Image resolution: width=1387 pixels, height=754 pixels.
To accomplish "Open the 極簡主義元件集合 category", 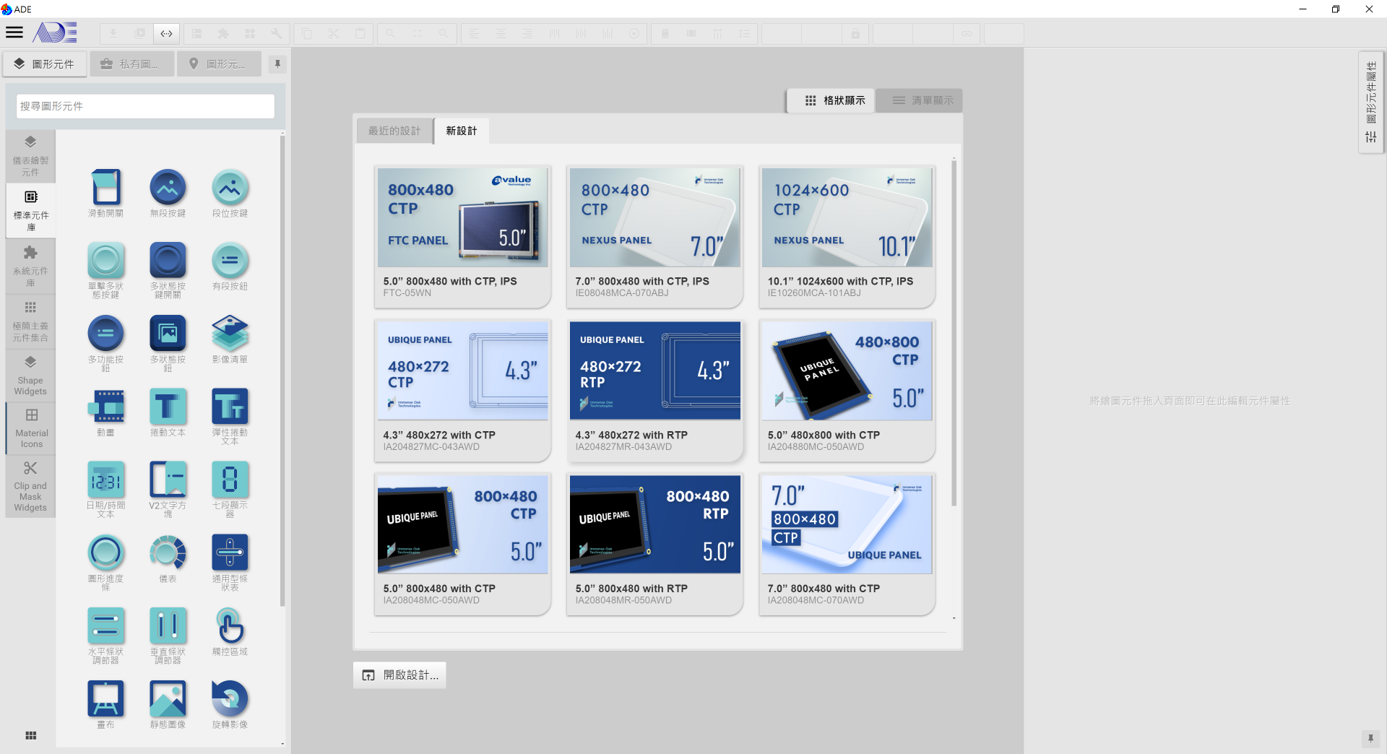I will [30, 322].
